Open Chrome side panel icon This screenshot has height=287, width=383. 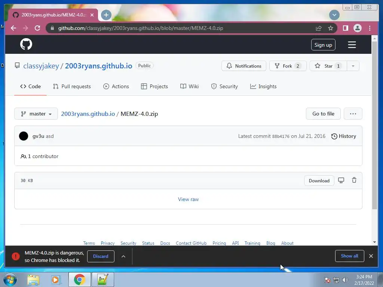(x=345, y=28)
